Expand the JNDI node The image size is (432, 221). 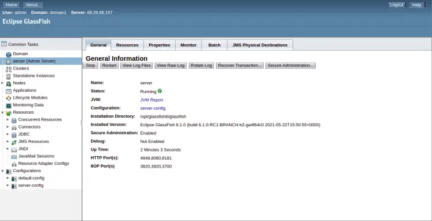click(x=8, y=149)
